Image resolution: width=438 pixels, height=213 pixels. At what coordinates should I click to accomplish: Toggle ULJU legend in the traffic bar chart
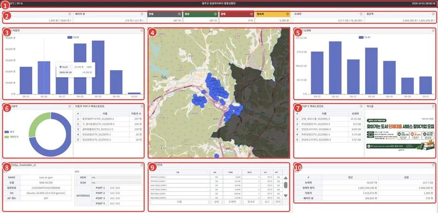(365, 37)
